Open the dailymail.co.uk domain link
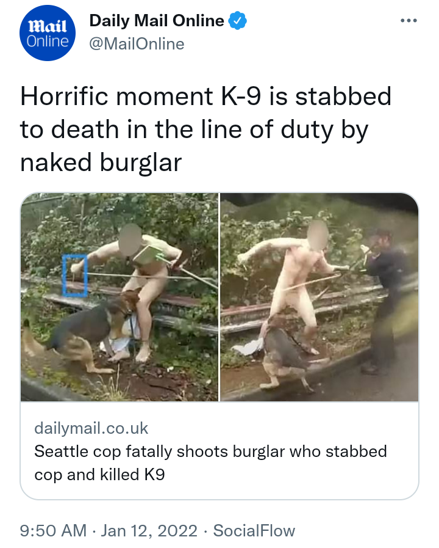The width and height of the screenshot is (439, 548). coord(91,428)
